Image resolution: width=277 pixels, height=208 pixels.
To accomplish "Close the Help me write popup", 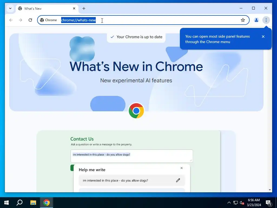I will point(182,168).
